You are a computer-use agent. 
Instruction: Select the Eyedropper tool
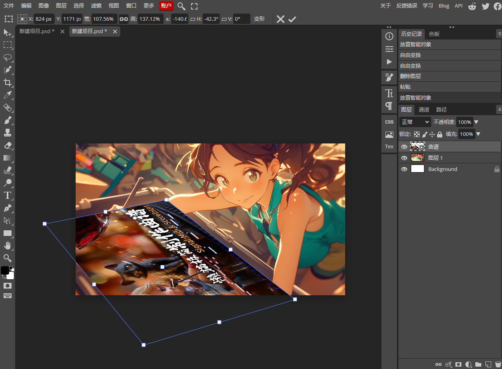coord(8,95)
